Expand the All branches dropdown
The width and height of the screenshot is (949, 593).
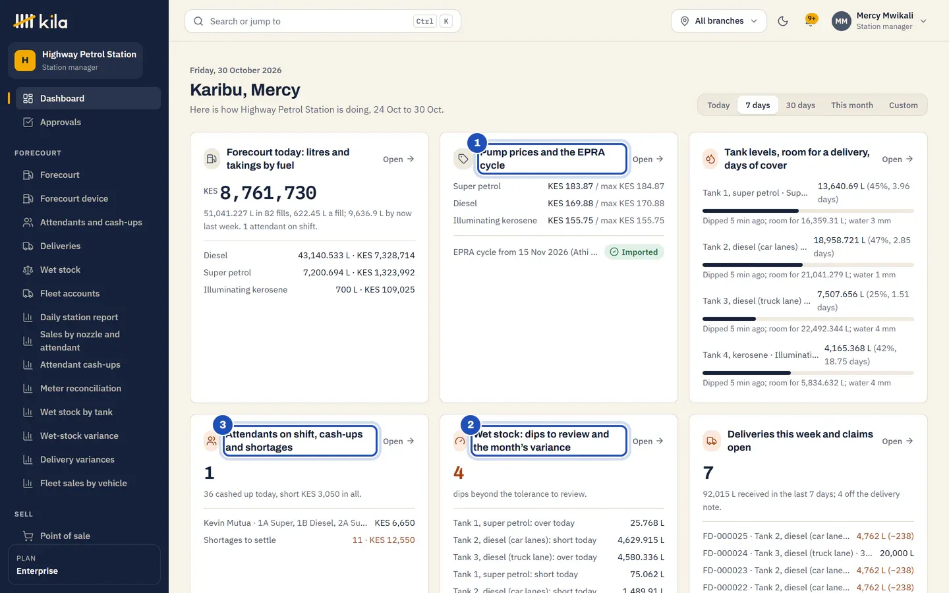pos(719,21)
